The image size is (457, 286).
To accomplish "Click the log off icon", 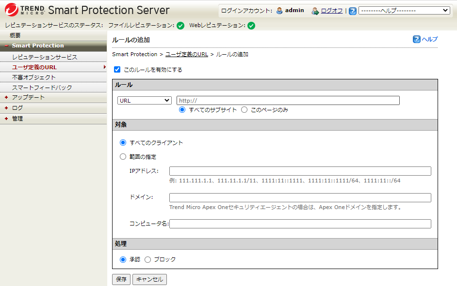I will click(x=315, y=11).
